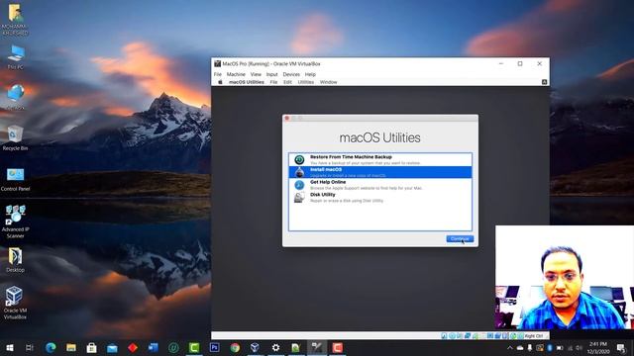Open the red Camtasia recorder icon in the taskbar
Image resolution: width=634 pixels, height=356 pixels.
pos(337,347)
